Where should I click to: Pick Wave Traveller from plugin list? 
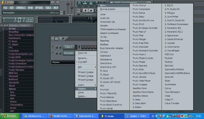tap(178, 103)
